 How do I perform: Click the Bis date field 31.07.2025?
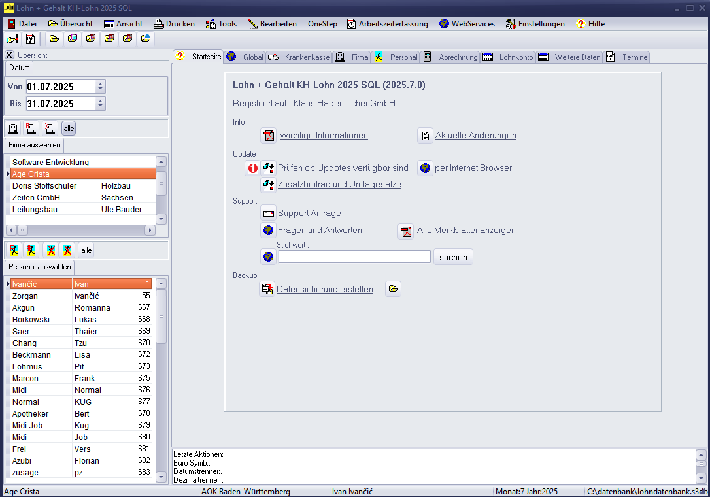(x=61, y=104)
